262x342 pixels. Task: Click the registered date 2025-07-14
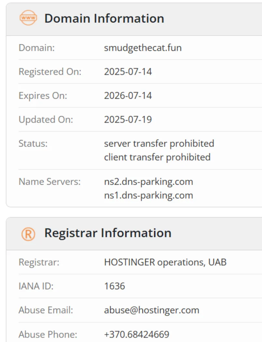[x=128, y=72]
